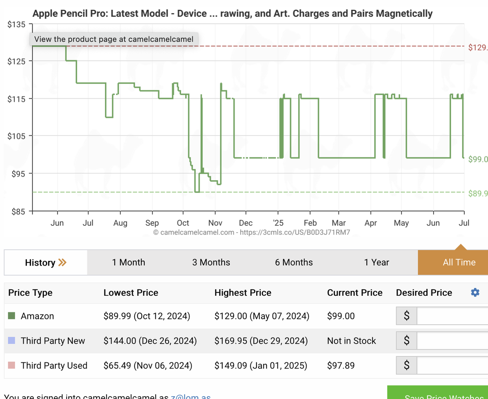The width and height of the screenshot is (488, 399).
Task: Switch to the 3 Months tab
Action: [x=211, y=262]
